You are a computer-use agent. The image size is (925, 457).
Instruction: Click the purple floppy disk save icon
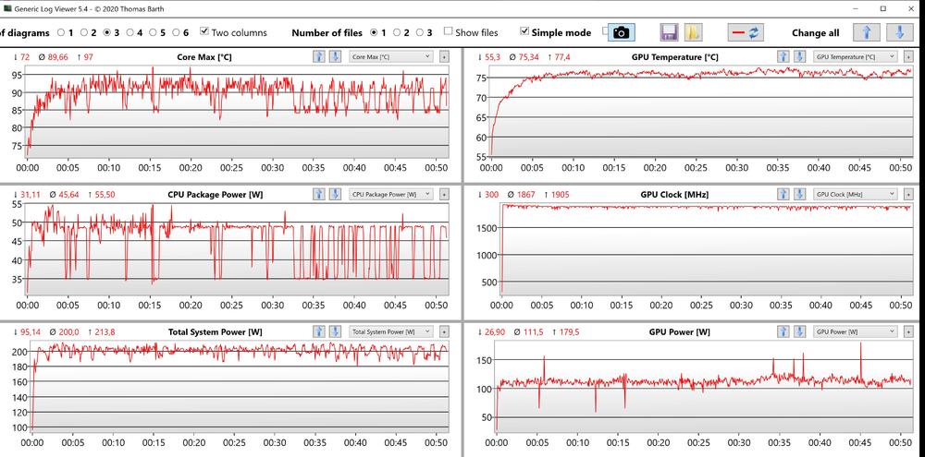tap(669, 32)
